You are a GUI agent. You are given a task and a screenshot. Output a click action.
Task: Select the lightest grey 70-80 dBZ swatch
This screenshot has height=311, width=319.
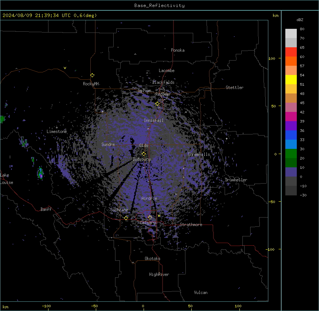(x=291, y=34)
